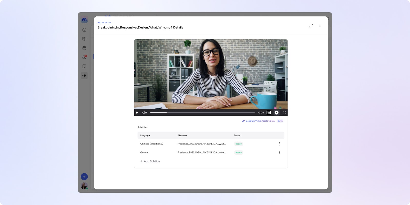Open the bookmark icon in sidebar
This screenshot has height=205, width=410.
pyautogui.click(x=84, y=66)
